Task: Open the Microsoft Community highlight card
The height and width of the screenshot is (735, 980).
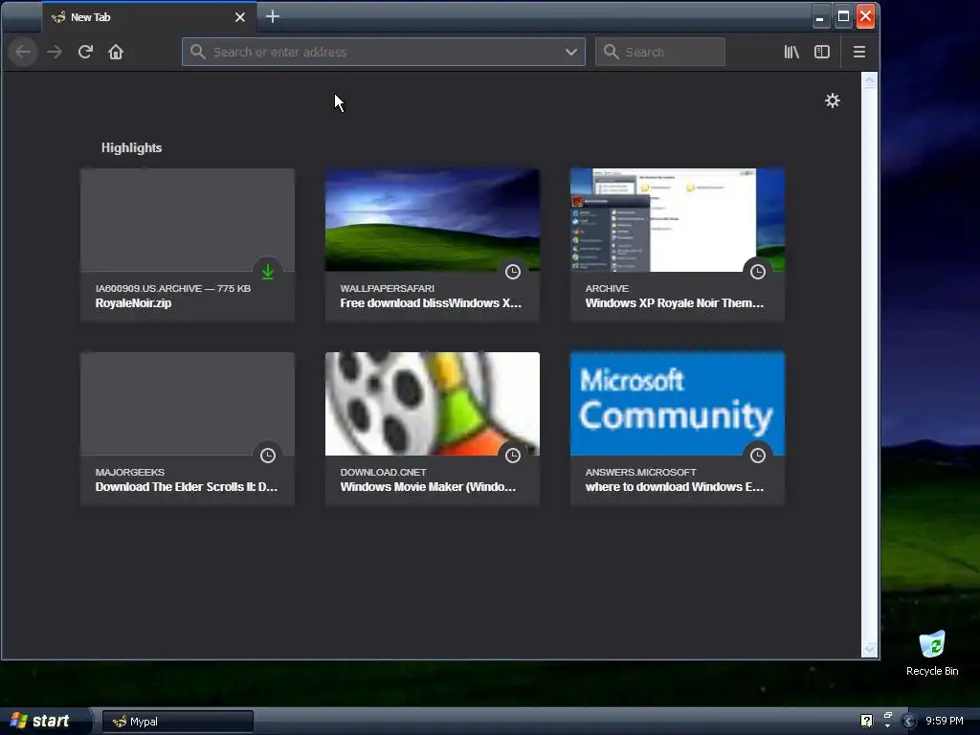Action: [x=678, y=429]
